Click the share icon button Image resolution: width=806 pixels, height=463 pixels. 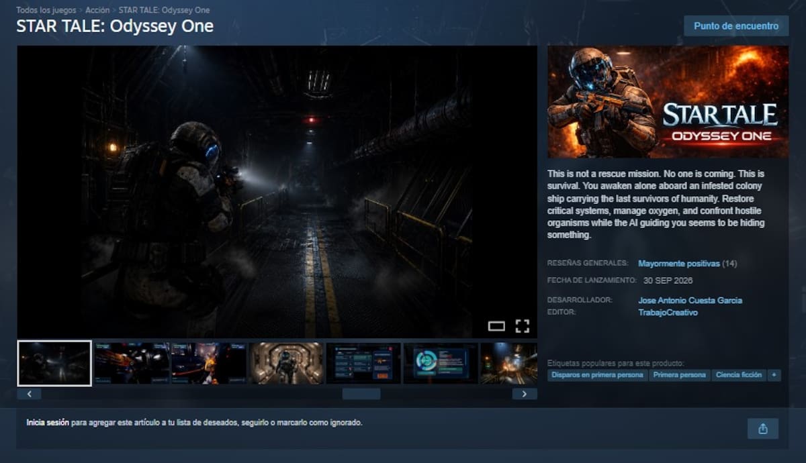coord(762,428)
